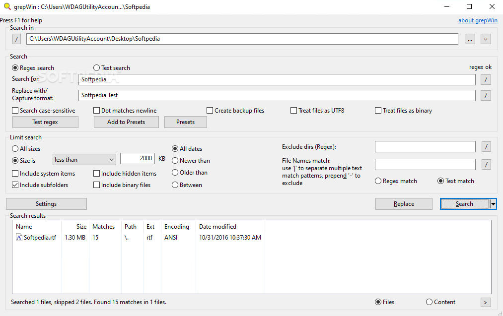Select Newer than date option
Image resolution: width=503 pixels, height=316 pixels.
coord(175,161)
